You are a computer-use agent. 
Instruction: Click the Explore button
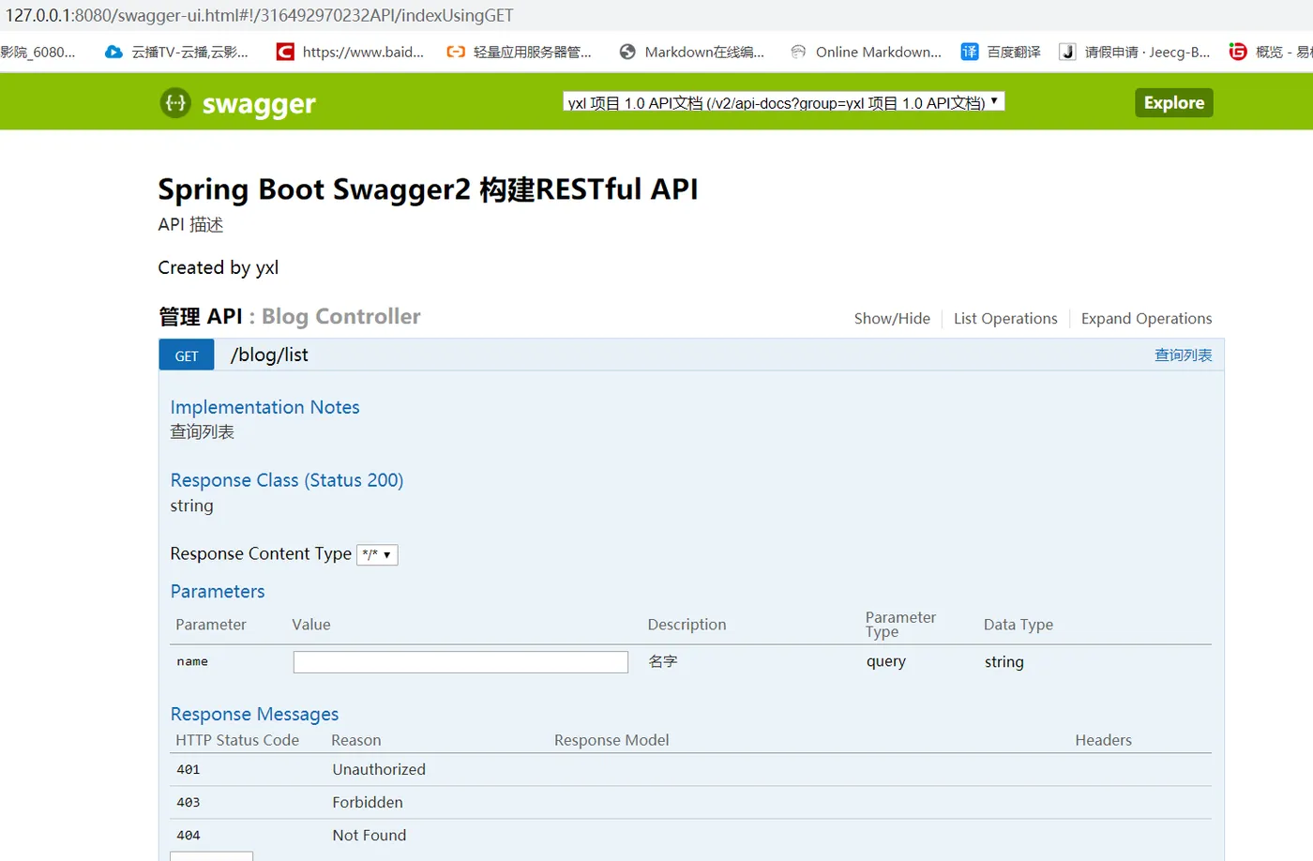(x=1173, y=102)
